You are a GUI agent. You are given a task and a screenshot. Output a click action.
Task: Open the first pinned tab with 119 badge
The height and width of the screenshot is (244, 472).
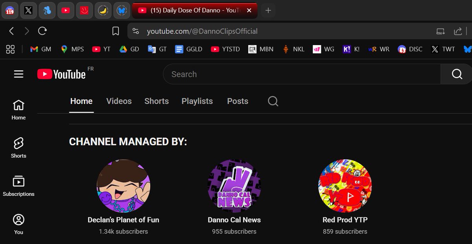click(9, 11)
